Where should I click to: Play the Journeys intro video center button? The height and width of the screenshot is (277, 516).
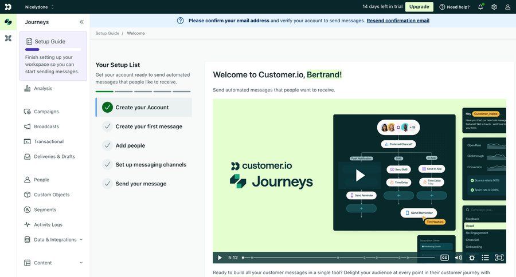360,176
